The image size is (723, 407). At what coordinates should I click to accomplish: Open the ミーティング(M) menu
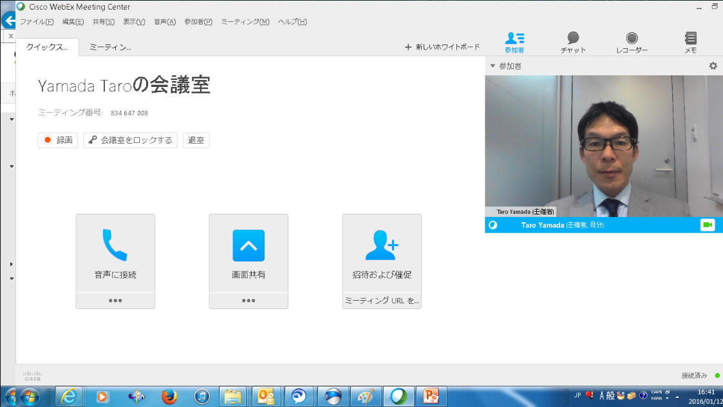[245, 22]
